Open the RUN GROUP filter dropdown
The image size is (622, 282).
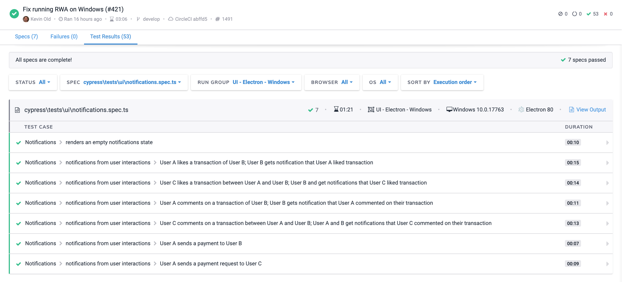(x=246, y=82)
